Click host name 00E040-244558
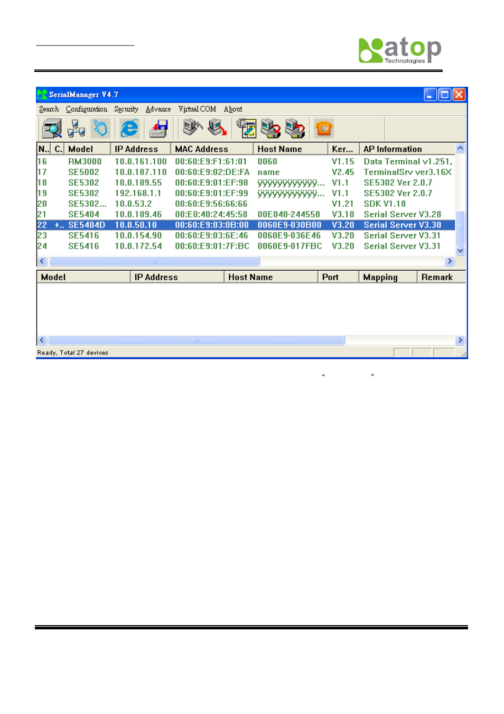 click(288, 214)
